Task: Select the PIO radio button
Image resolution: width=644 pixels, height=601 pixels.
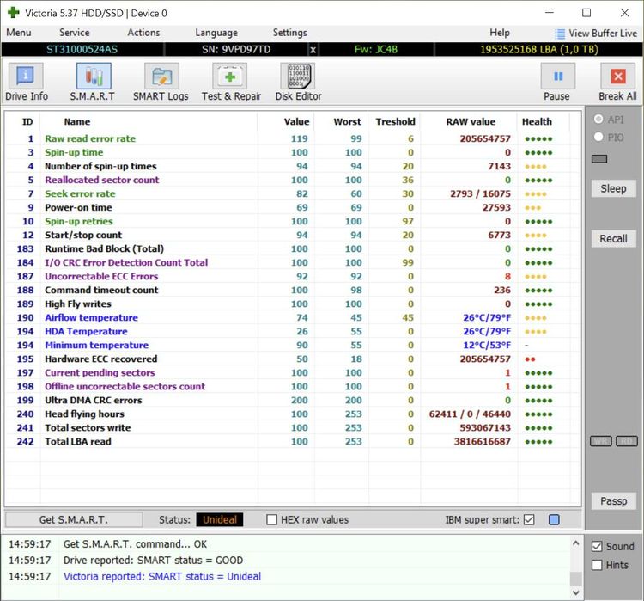Action: click(598, 137)
